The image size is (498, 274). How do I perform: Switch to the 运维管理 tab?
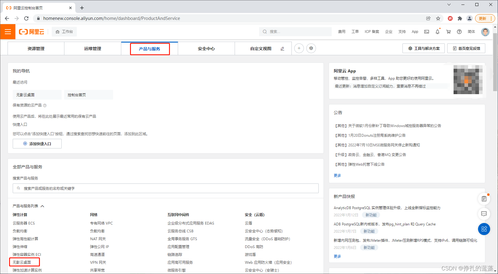coord(93,48)
